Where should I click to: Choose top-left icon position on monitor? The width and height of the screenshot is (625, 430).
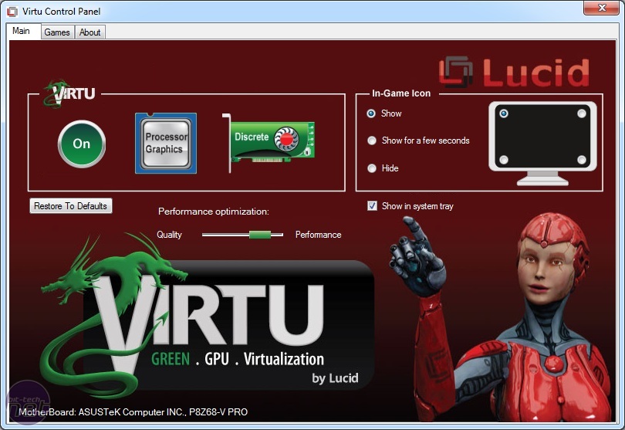click(x=504, y=113)
